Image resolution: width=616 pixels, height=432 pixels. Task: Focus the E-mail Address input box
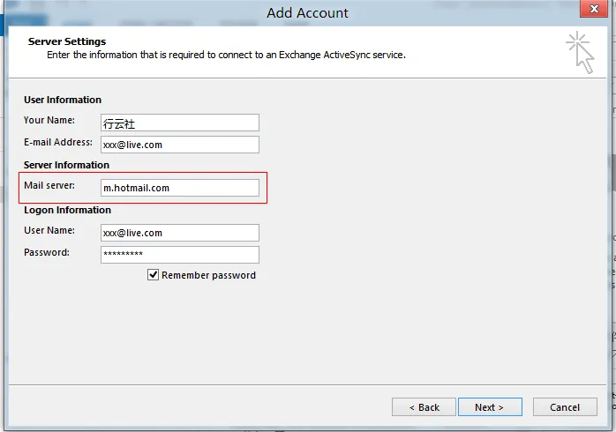(180, 145)
